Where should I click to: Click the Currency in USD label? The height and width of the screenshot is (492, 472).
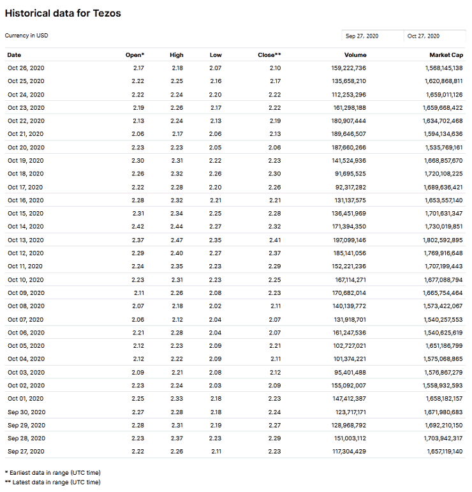point(26,36)
